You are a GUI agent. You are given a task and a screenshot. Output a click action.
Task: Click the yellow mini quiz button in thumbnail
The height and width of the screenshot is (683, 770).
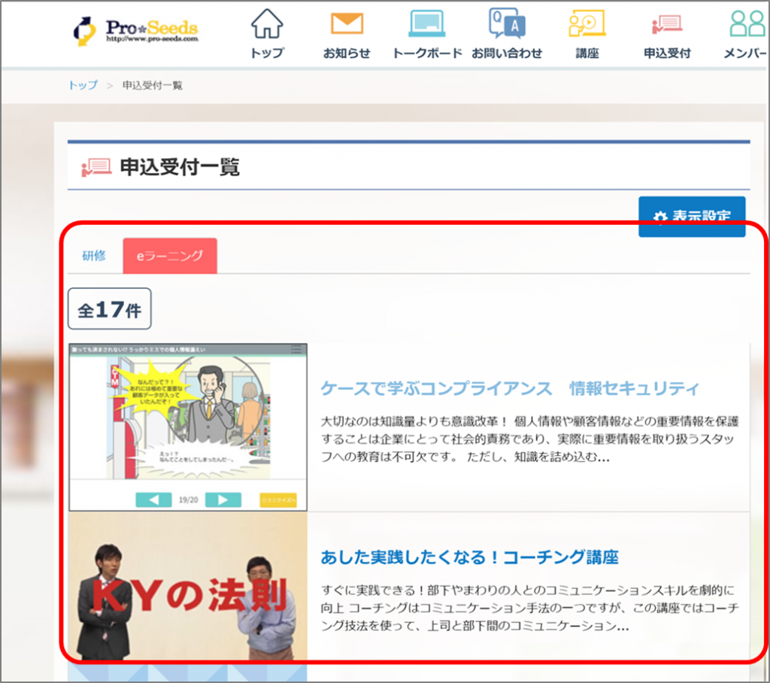pos(278,499)
